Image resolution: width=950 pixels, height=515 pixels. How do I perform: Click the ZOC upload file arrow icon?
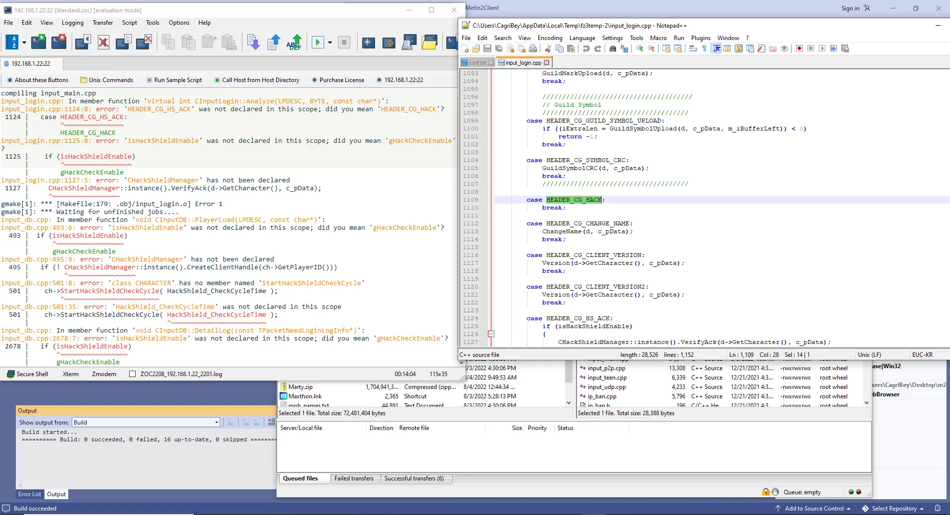(274, 43)
